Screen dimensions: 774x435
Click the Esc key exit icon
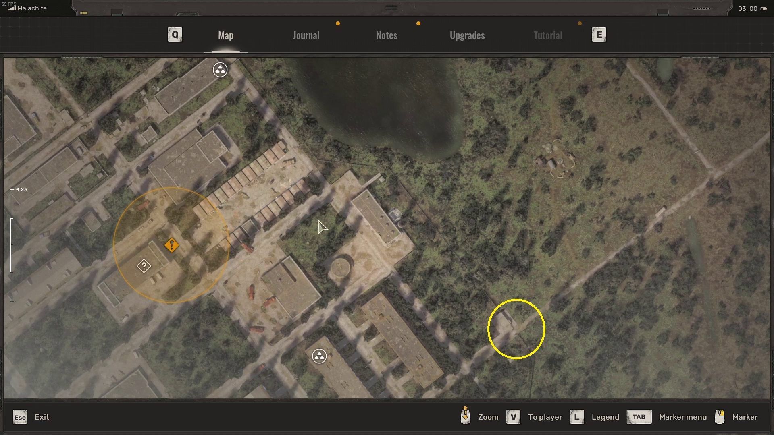pos(20,417)
